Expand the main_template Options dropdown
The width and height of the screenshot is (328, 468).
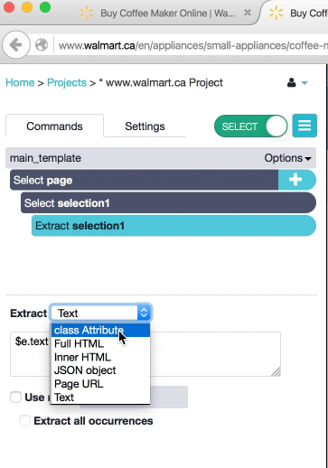[287, 158]
